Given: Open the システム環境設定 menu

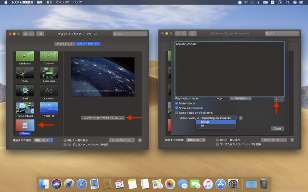Looking at the screenshot, I should click(22, 2).
